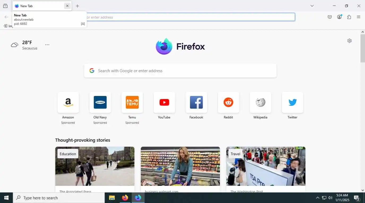Click Search with Google box
This screenshot has width=365, height=203.
tap(180, 71)
